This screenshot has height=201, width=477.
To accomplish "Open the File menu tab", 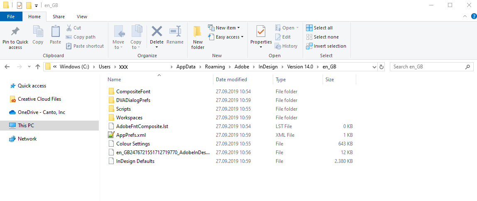I will pyautogui.click(x=11, y=17).
